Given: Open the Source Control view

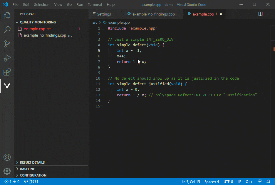Looking at the screenshot, I should pos(7,44).
